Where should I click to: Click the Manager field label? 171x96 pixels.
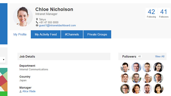25,88
